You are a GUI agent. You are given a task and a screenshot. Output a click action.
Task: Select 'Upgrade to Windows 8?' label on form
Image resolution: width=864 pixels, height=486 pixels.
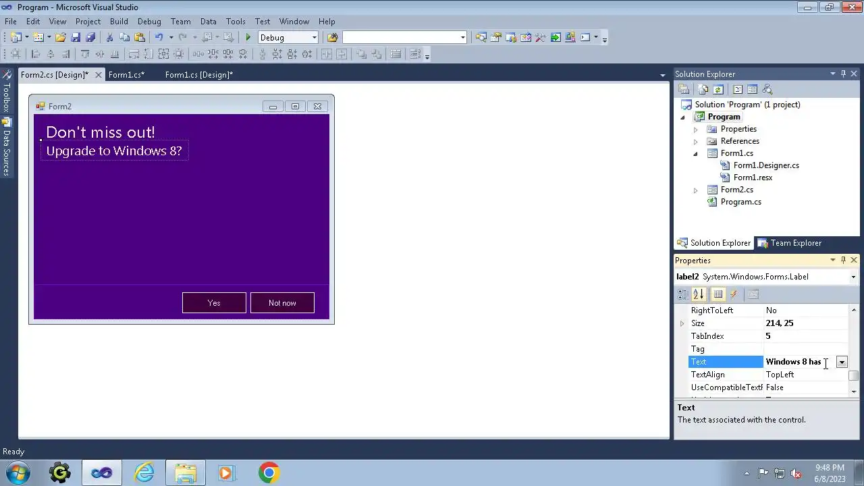click(114, 151)
